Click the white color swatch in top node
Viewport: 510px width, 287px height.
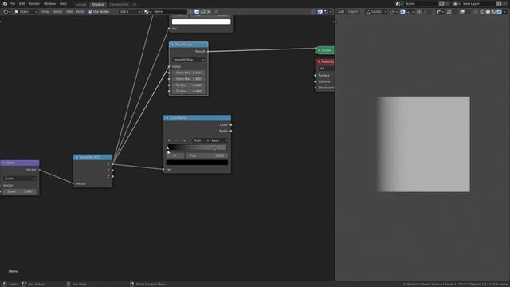tap(202, 22)
